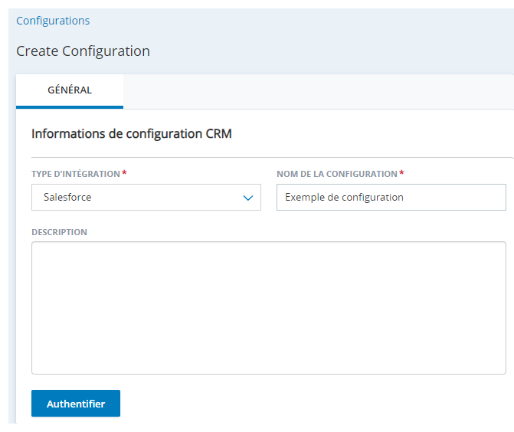This screenshot has height=432, width=514.
Task: Click the divider line under the CRM heading
Action: click(272, 157)
